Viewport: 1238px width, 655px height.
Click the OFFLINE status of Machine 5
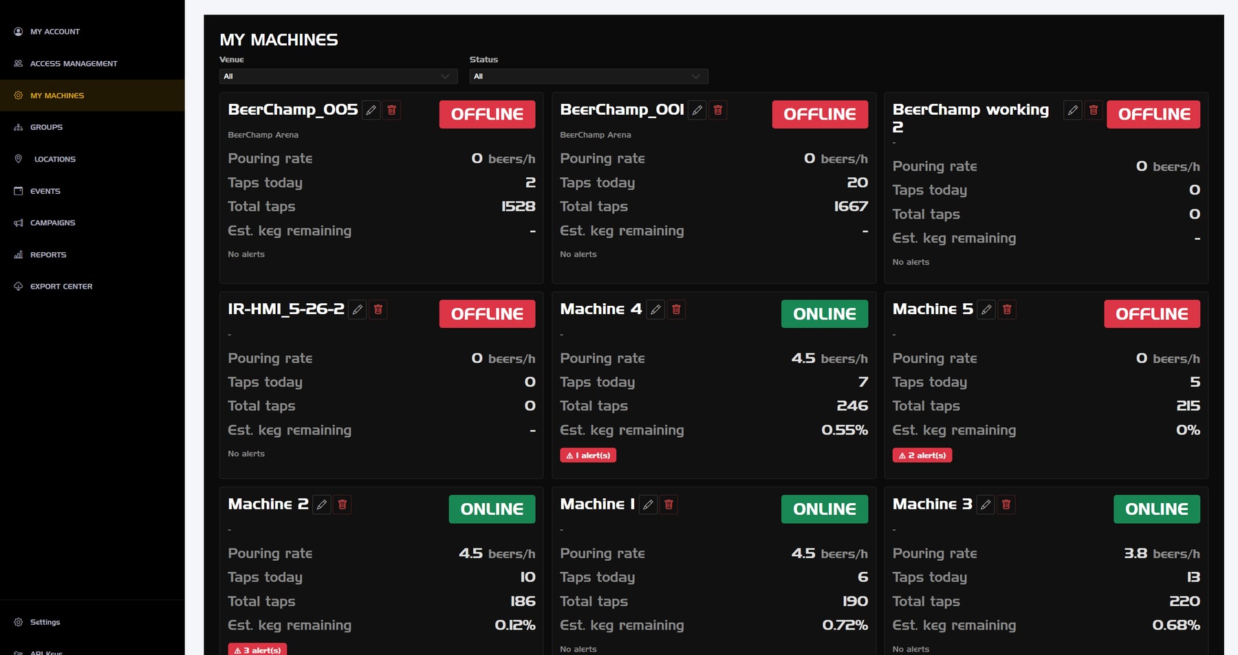1152,313
